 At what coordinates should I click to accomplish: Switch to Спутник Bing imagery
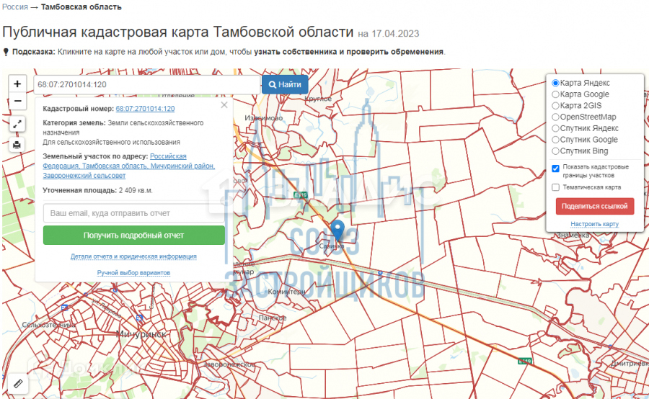click(x=555, y=151)
